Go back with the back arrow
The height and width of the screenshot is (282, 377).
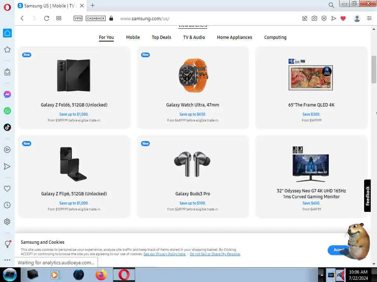[x=22, y=18]
